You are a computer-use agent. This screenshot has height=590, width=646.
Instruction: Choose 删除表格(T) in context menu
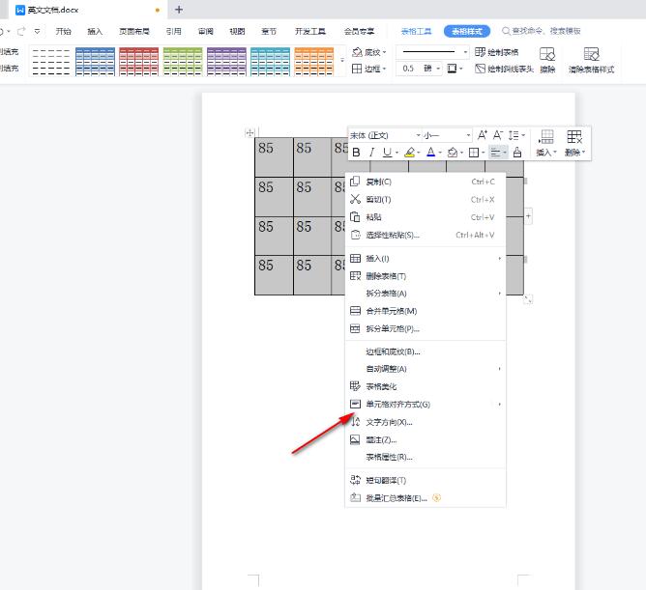pos(426,276)
